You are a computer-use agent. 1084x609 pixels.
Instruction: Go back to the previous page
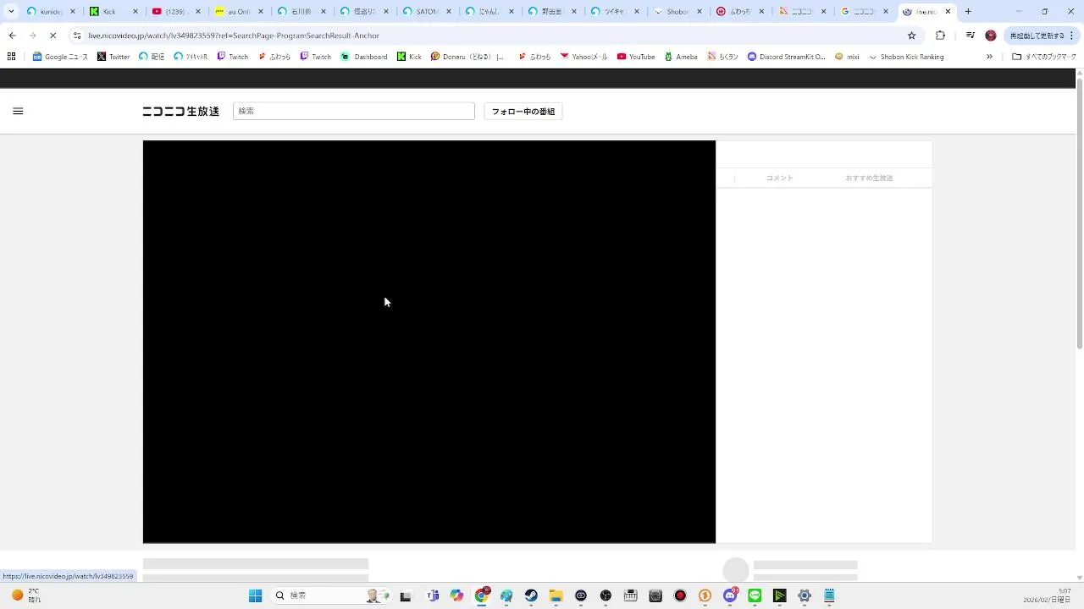[x=12, y=36]
